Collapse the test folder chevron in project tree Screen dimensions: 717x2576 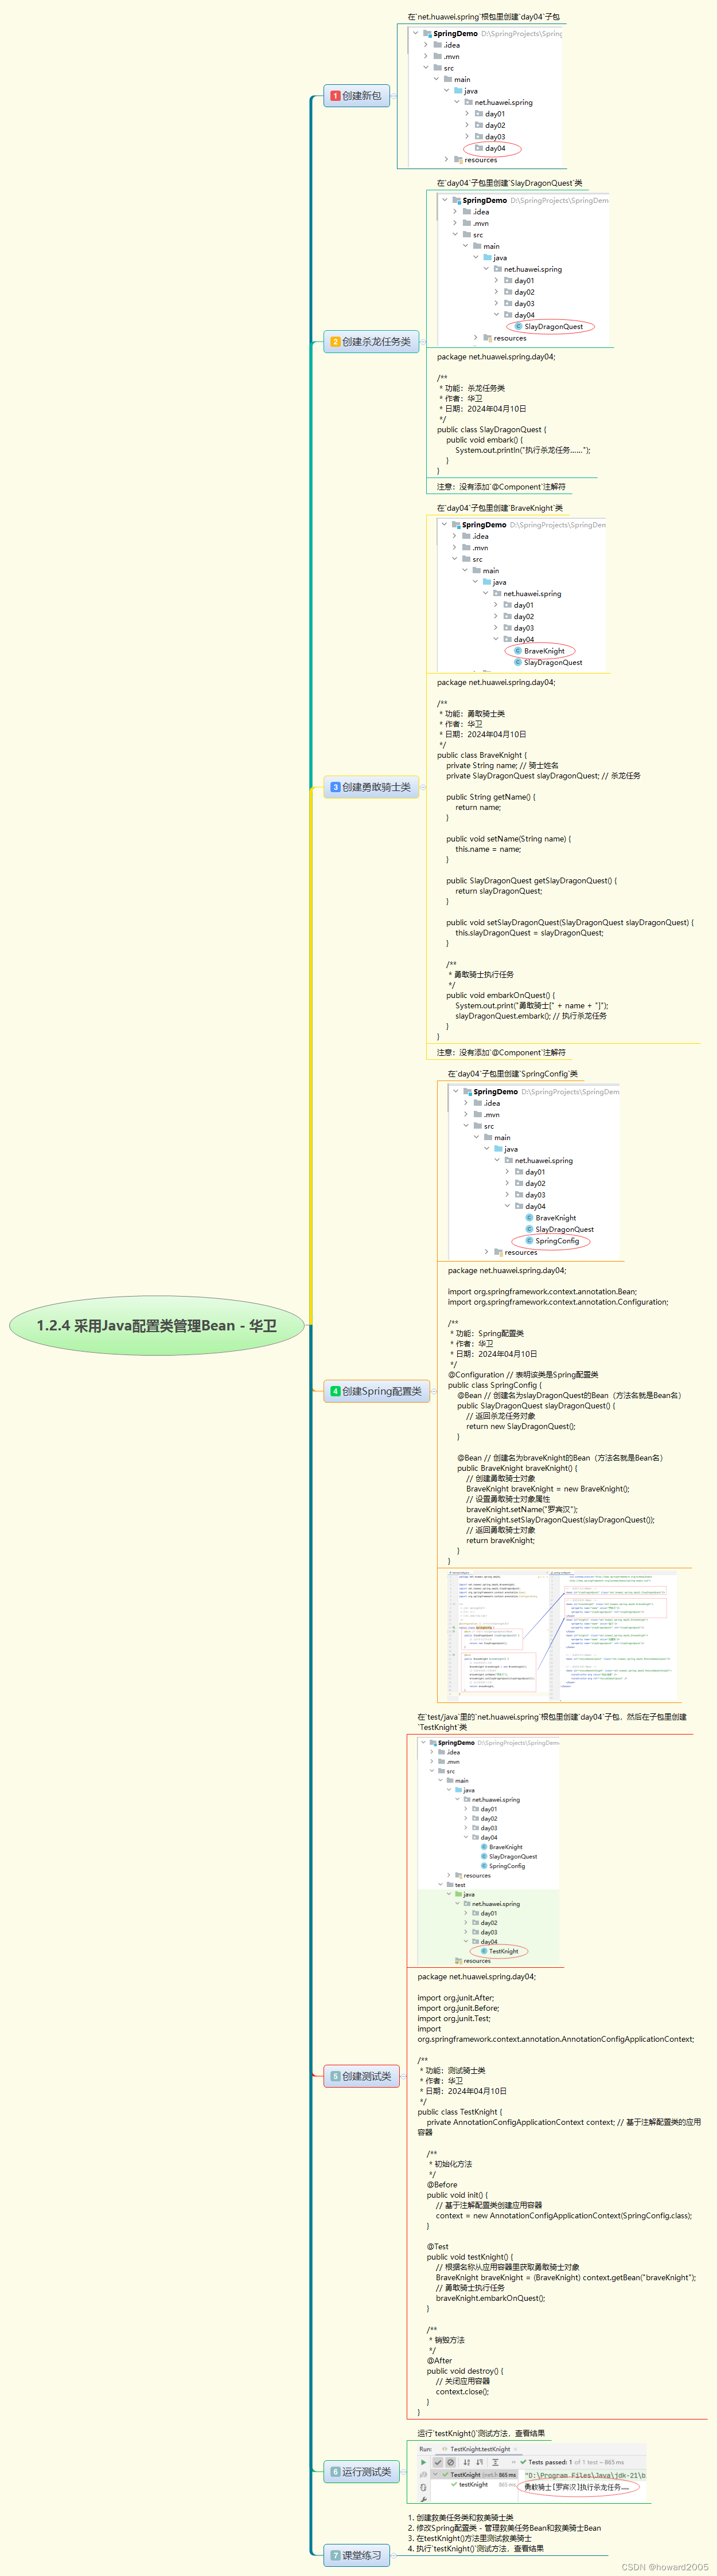pos(440,1884)
